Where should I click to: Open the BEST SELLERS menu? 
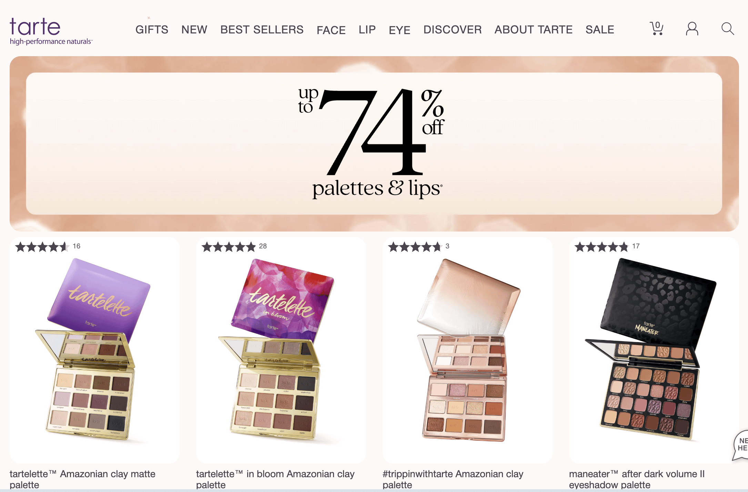click(262, 30)
